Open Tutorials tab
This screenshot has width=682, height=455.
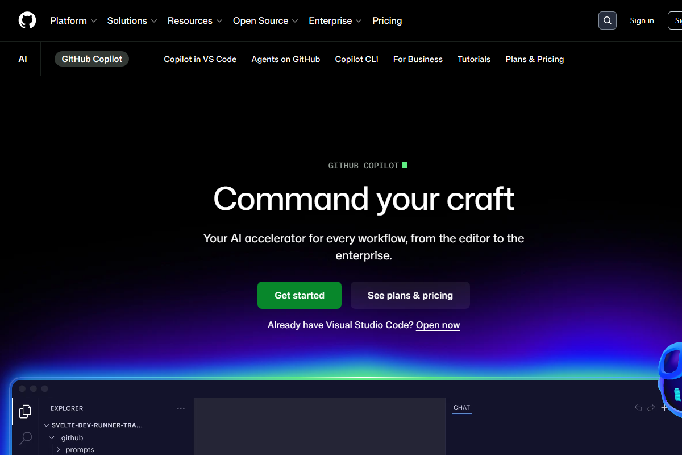(474, 59)
